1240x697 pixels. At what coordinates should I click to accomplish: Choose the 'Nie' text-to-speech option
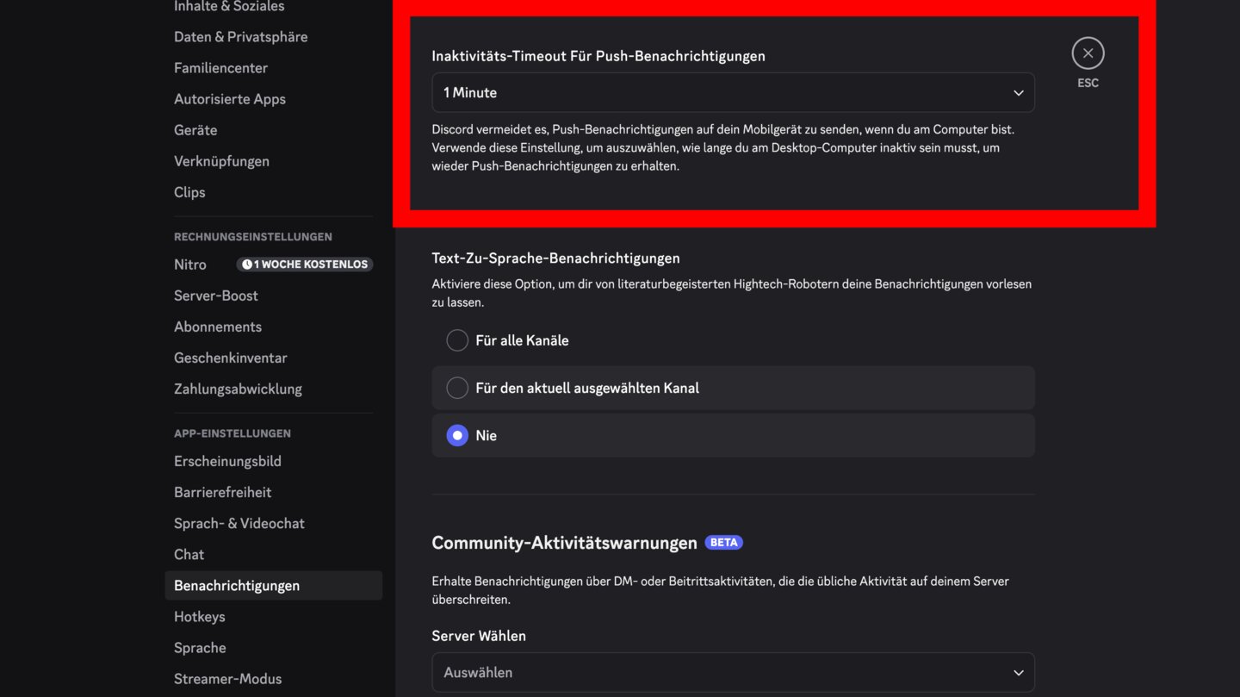click(x=457, y=435)
